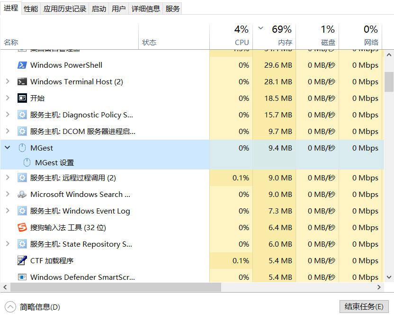Click the 开始 process icon
Screen dimensions: 394x321
click(22, 98)
